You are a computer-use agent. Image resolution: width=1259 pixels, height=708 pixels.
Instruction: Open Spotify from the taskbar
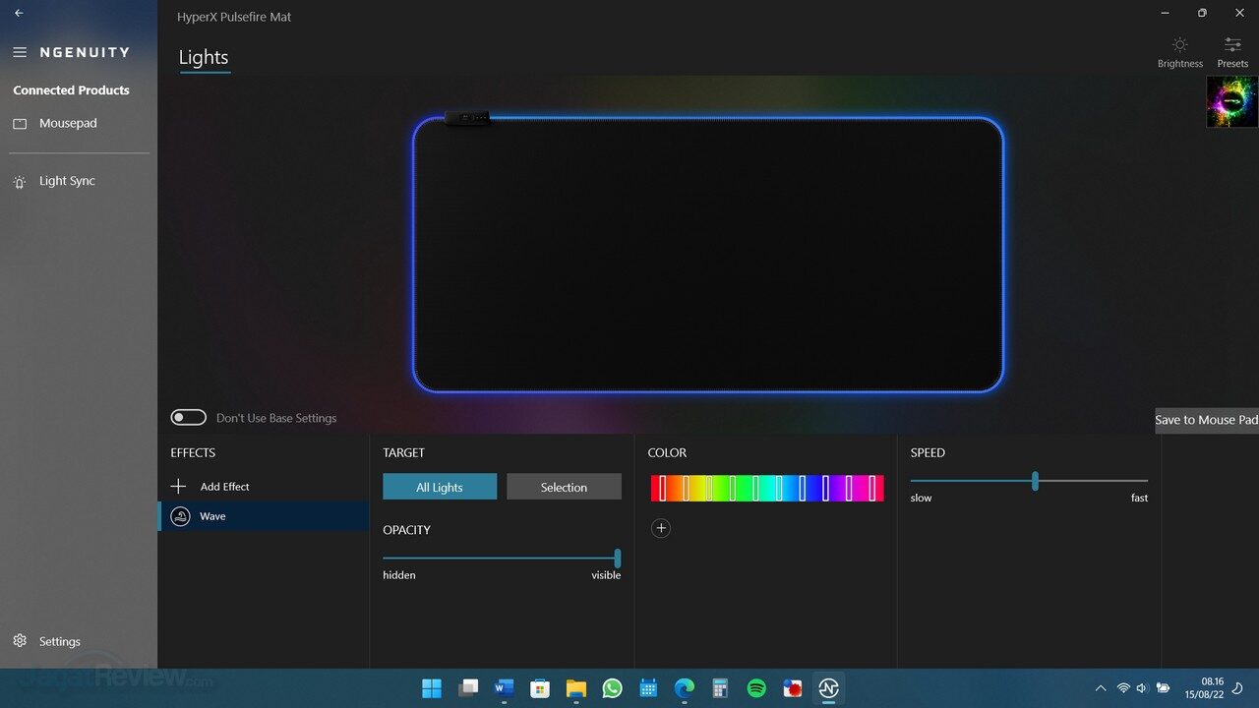coord(756,688)
